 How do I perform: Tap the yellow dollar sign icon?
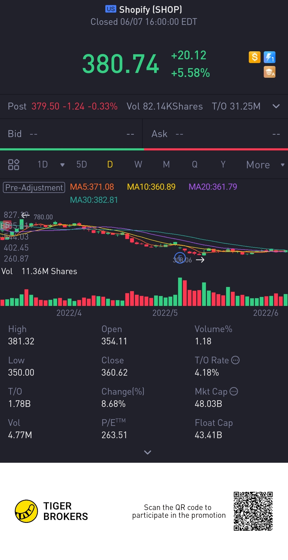(254, 57)
